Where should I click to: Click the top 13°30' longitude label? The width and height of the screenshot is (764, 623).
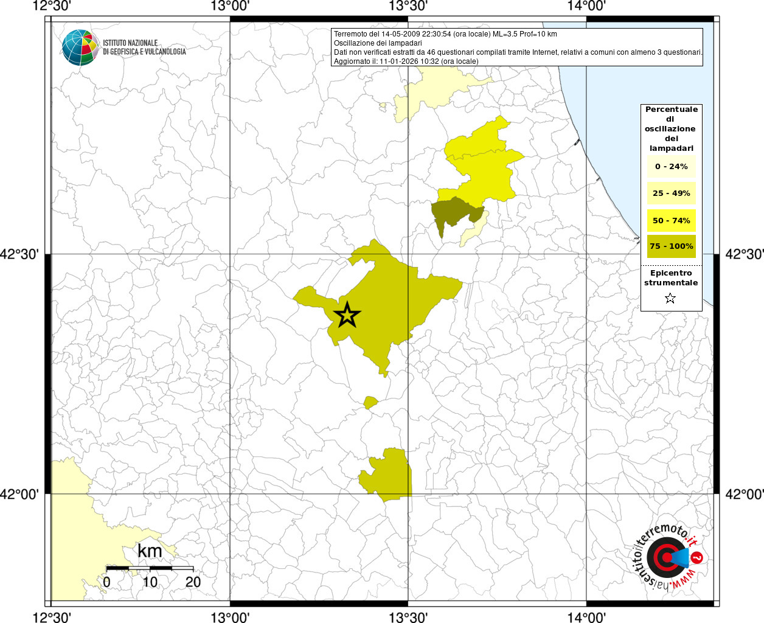tap(408, 6)
